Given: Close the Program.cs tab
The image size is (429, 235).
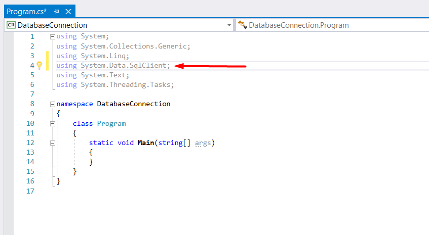Looking at the screenshot, I should [68, 11].
